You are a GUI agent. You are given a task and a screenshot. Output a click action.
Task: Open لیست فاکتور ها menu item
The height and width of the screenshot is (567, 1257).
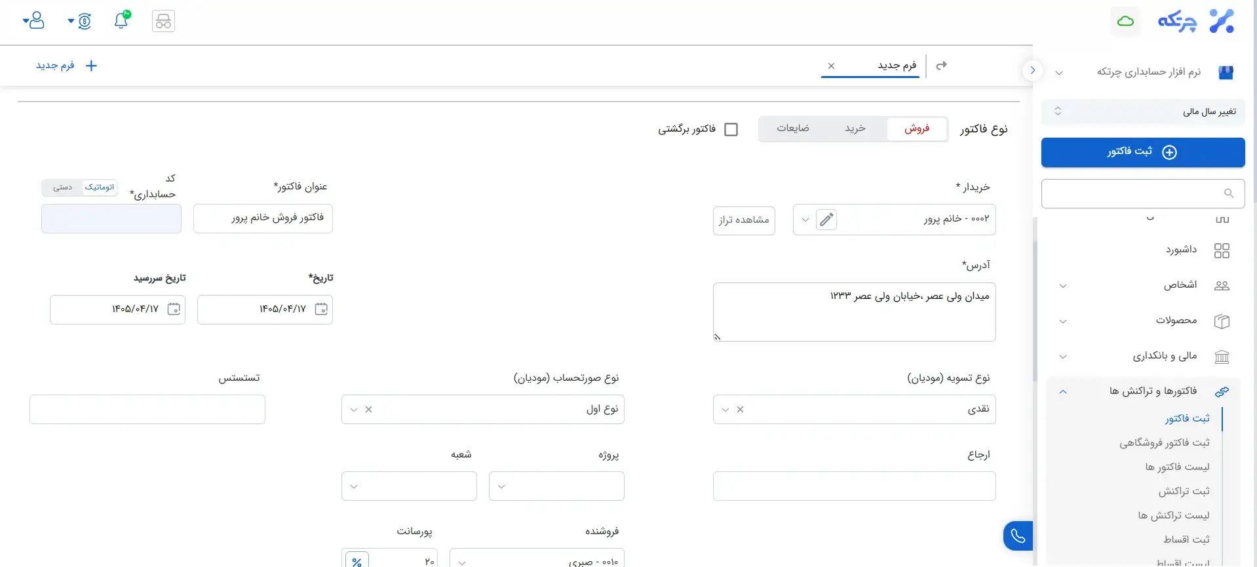click(1177, 467)
